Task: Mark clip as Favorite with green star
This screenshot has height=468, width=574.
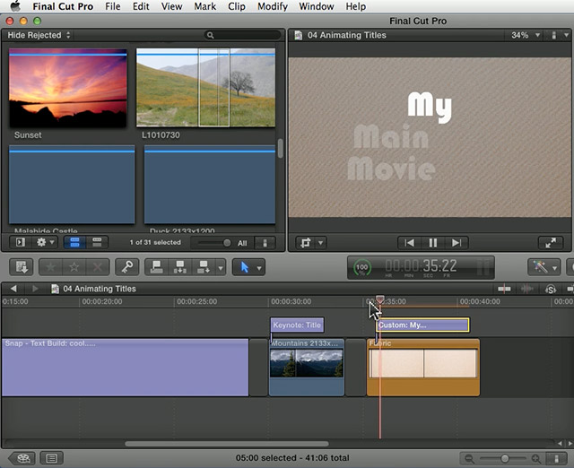Action: tap(50, 267)
